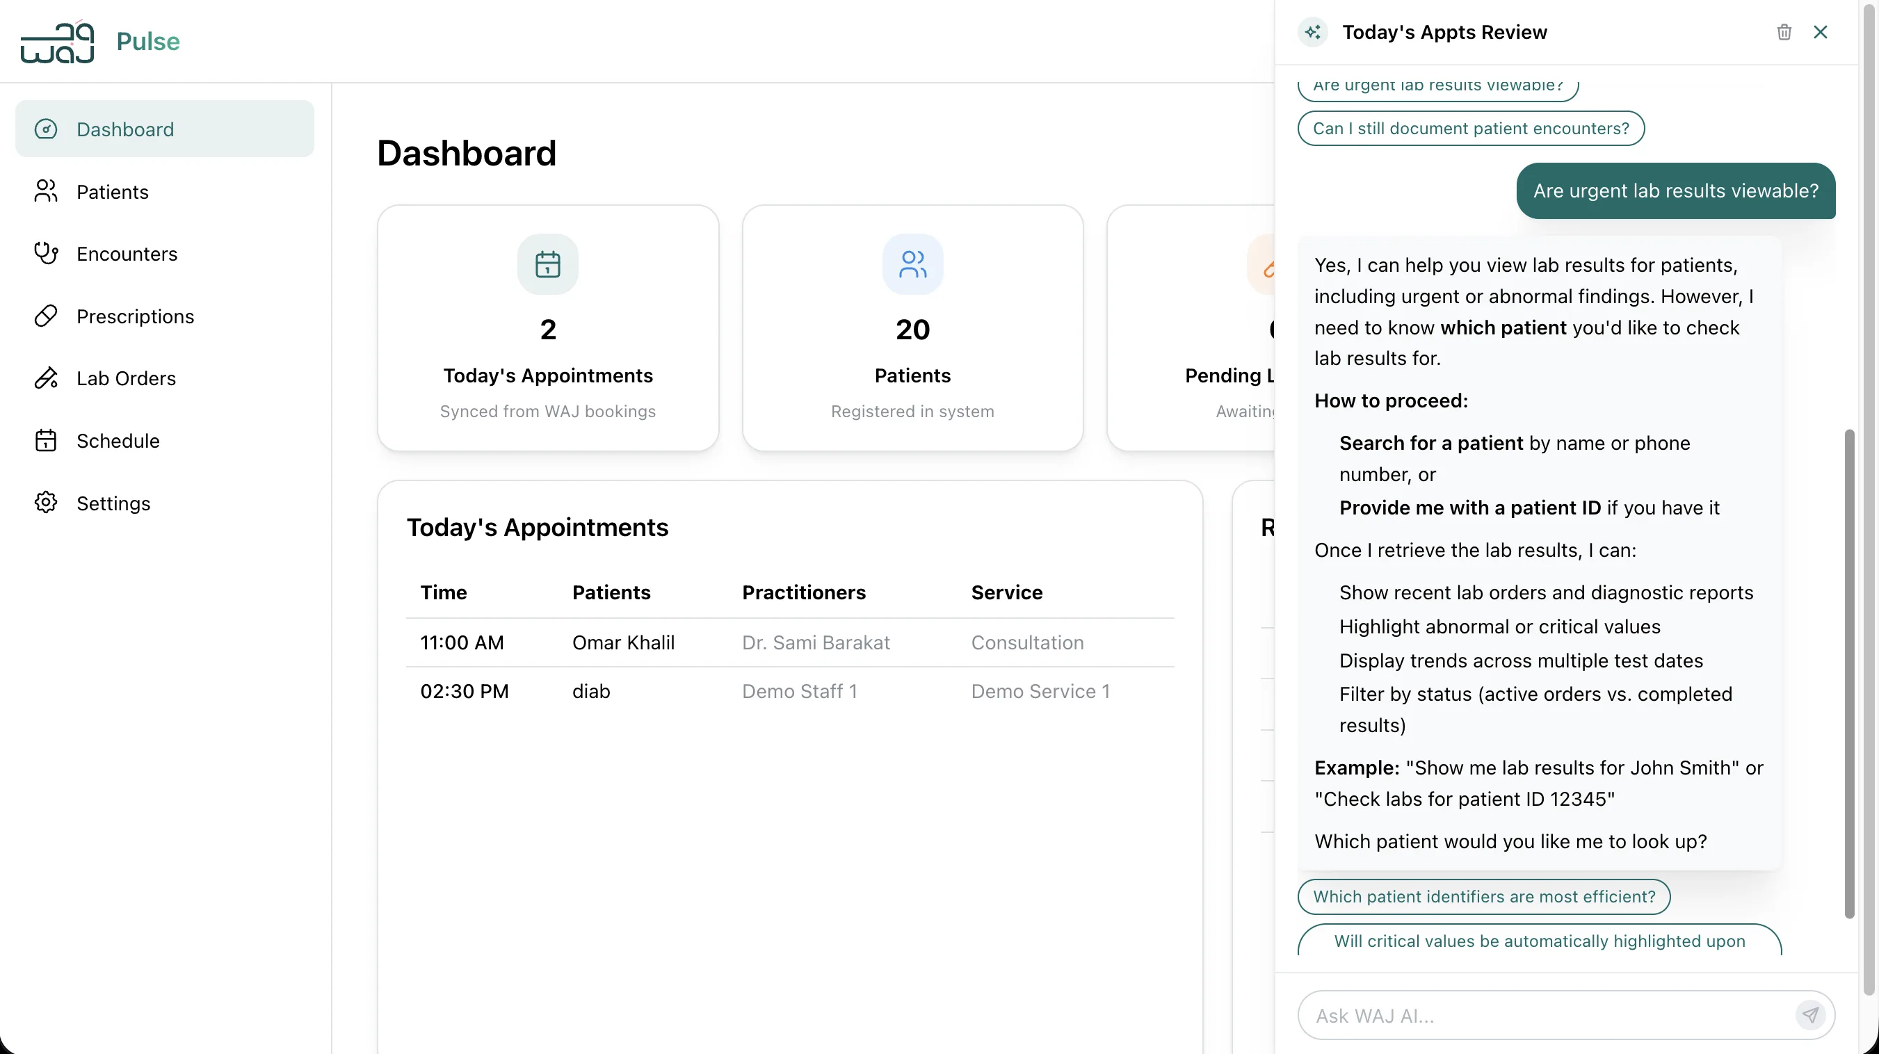
Task: Select the Dashboard compass icon
Action: pos(45,129)
